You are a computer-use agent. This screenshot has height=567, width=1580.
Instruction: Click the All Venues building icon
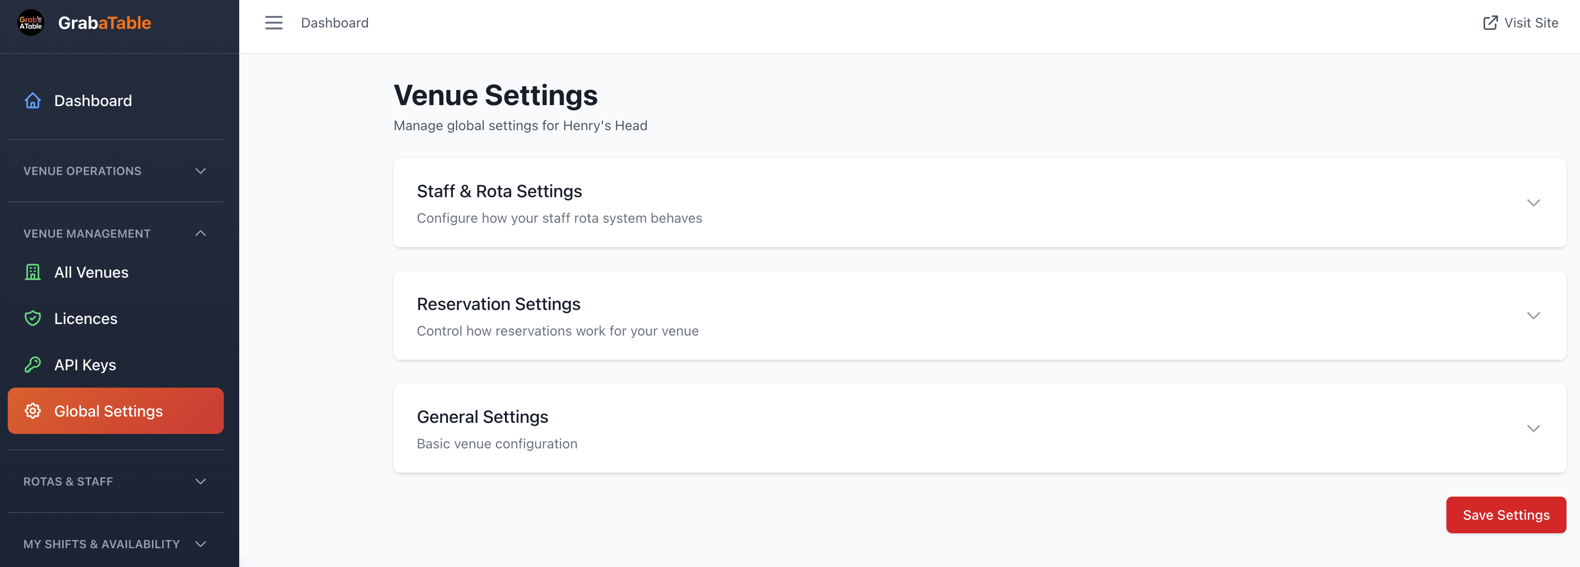click(x=32, y=272)
